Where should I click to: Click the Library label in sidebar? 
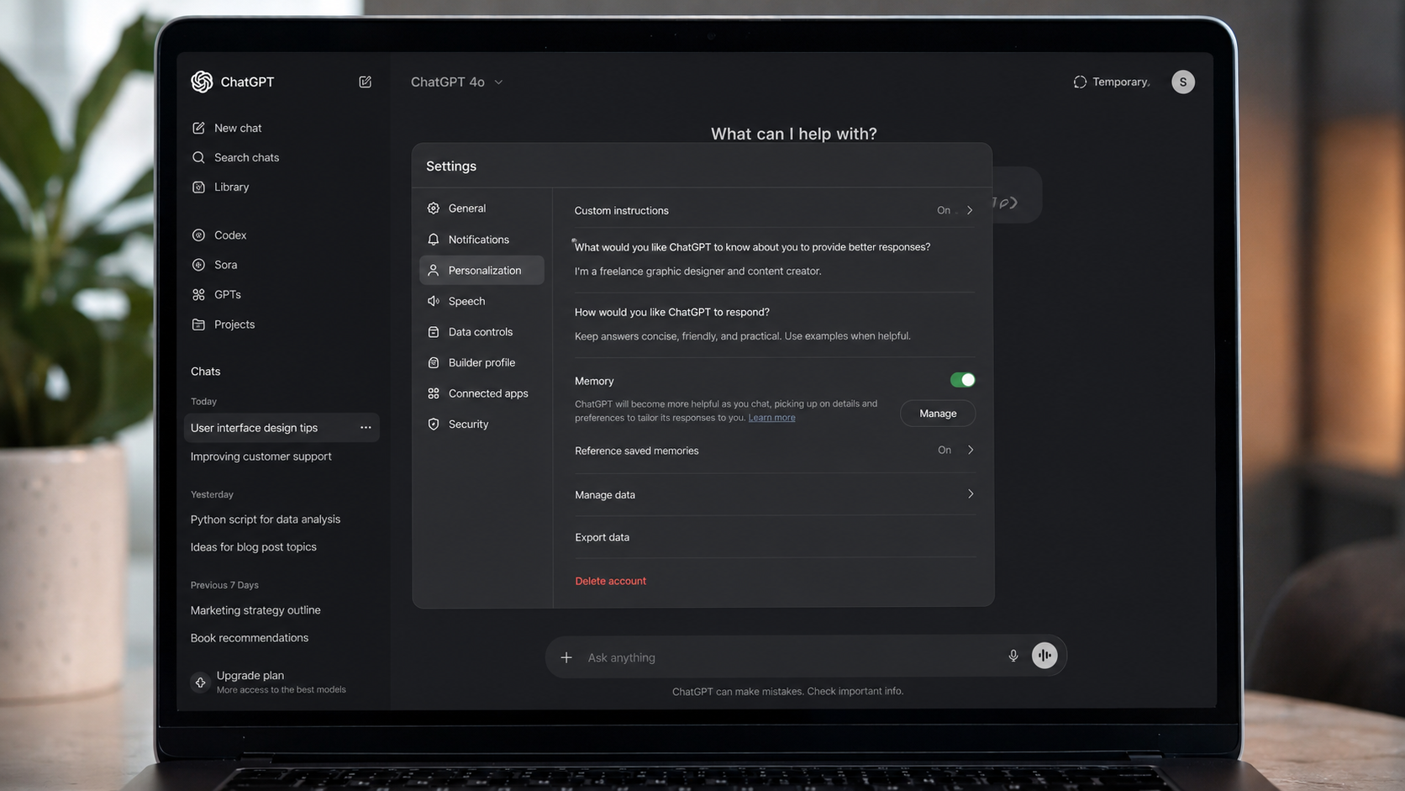click(231, 187)
